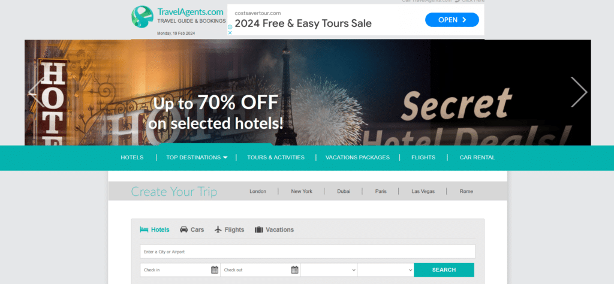Click the teal SEARCH button
The height and width of the screenshot is (284, 614).
(x=444, y=270)
